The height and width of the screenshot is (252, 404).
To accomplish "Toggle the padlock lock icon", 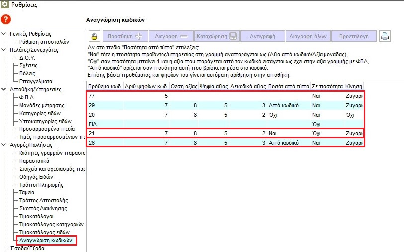I will [94, 36].
